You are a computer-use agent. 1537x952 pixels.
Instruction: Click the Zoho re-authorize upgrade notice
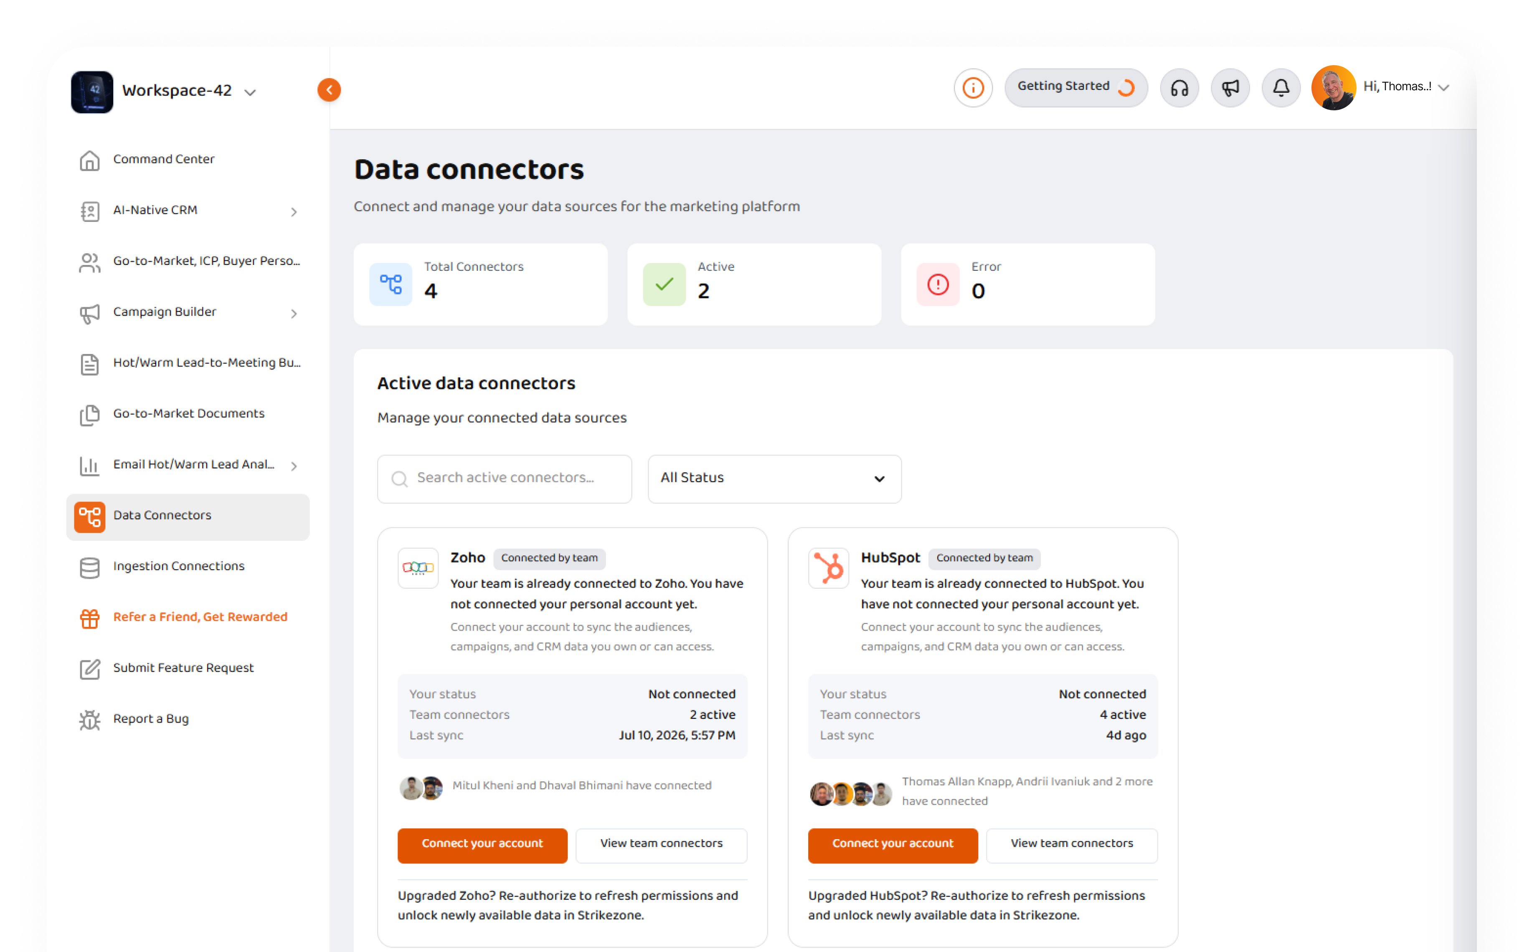pyautogui.click(x=568, y=906)
